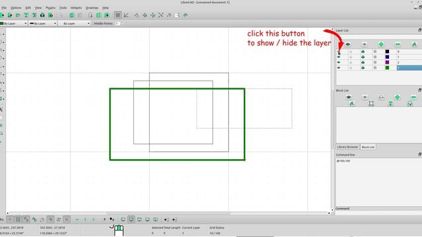This screenshot has width=422, height=237.
Task: Click the Zoom out toolbar icon
Action: pyautogui.click(x=153, y=15)
